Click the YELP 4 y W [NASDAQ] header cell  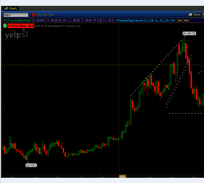[x=17, y=20]
